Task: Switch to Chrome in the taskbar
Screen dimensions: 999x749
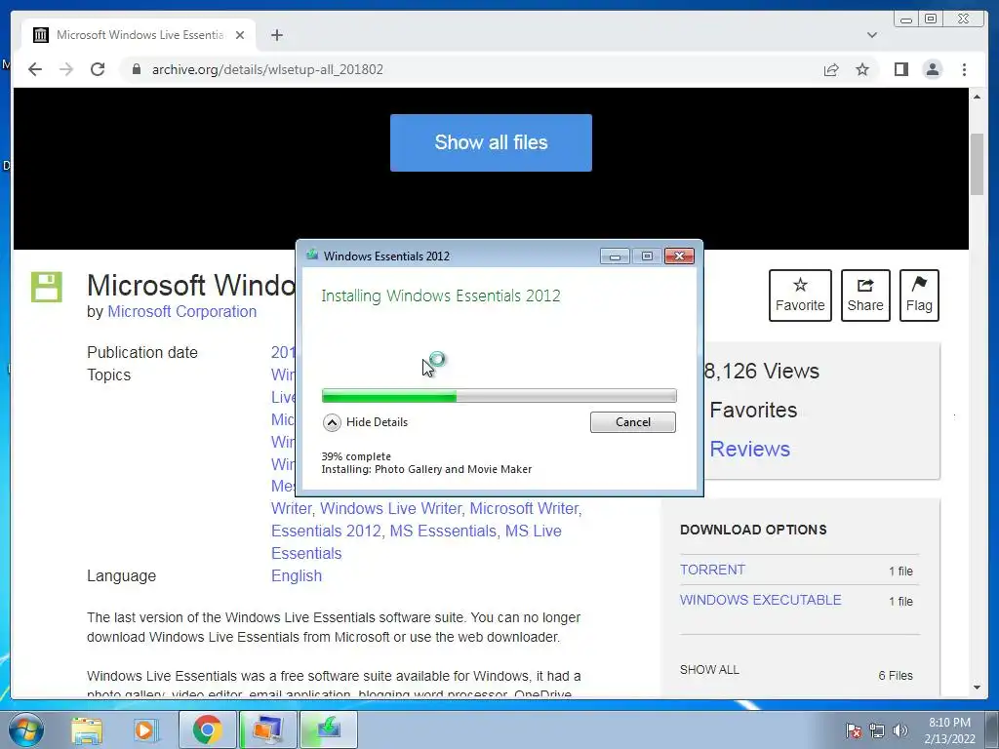Action: pyautogui.click(x=208, y=729)
